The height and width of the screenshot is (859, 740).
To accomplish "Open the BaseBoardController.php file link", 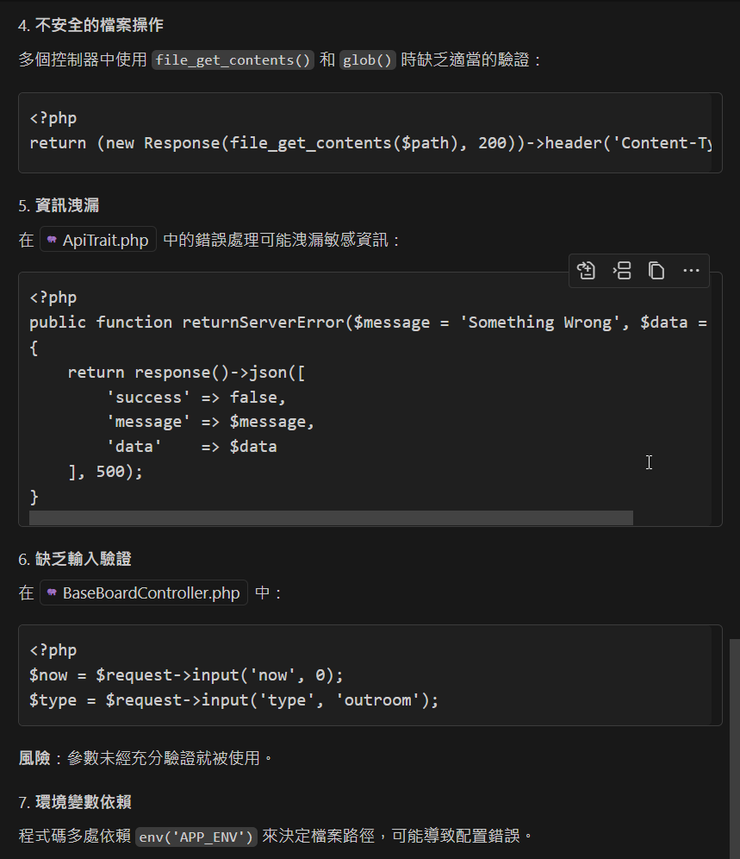I will tap(143, 593).
